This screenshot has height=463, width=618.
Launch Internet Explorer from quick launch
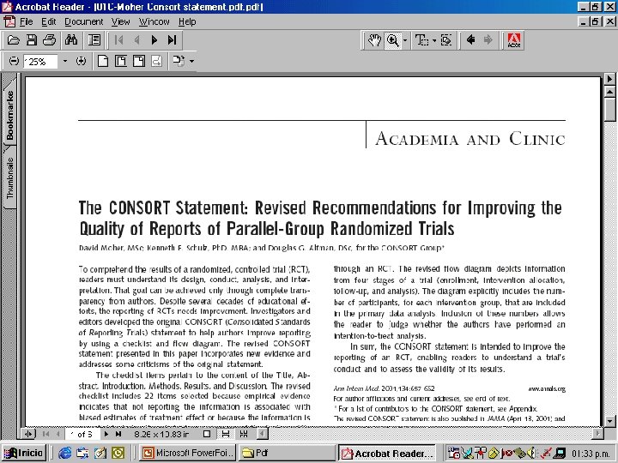[65, 454]
